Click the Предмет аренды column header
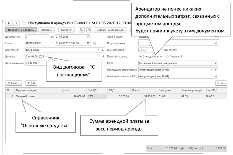Screen dimensions: 233x155 [37, 90]
